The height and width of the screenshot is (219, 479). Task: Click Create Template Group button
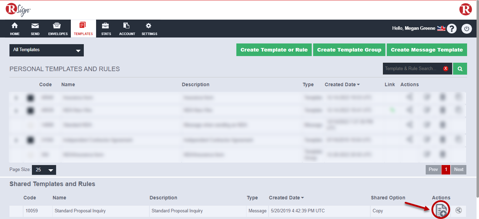point(349,50)
